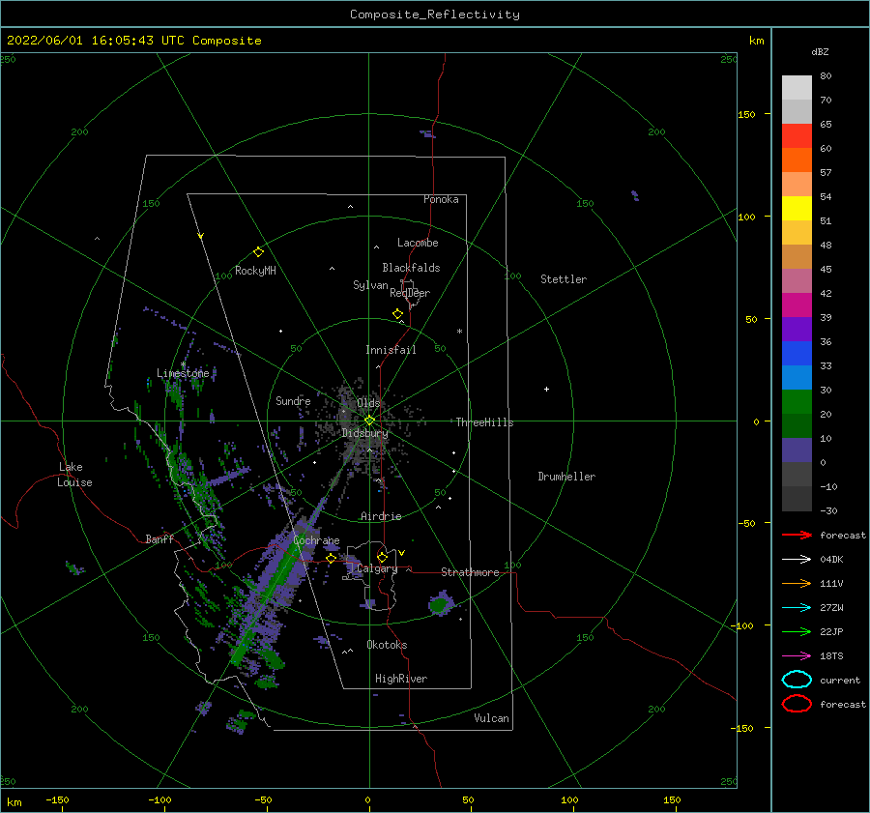The image size is (870, 813).
Task: Click the Innisfail label
Action: coord(391,350)
